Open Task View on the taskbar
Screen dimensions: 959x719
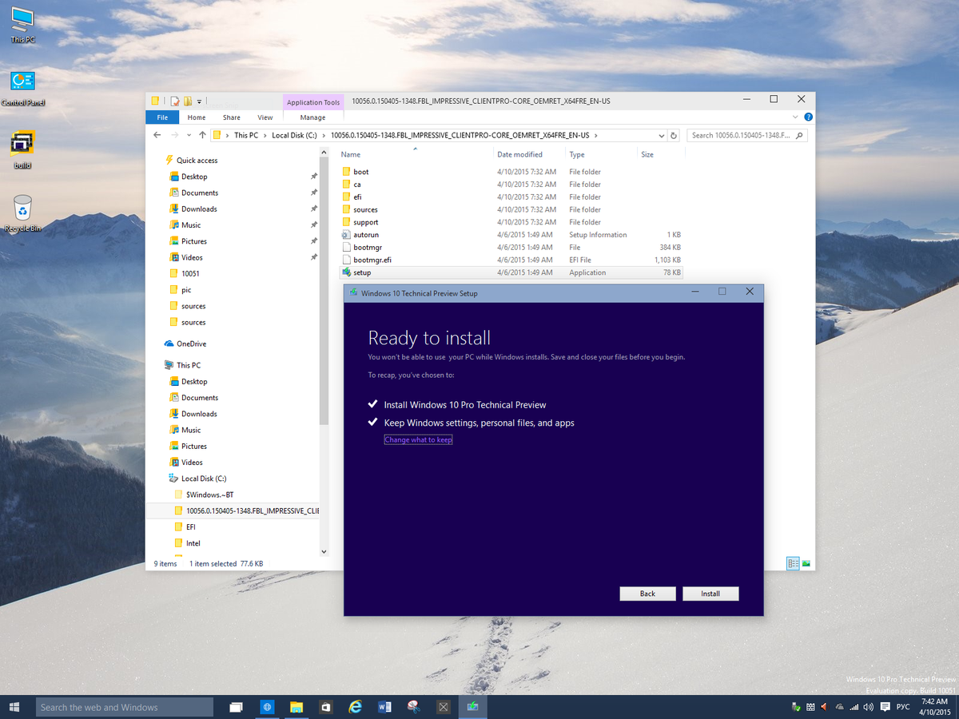(x=236, y=707)
